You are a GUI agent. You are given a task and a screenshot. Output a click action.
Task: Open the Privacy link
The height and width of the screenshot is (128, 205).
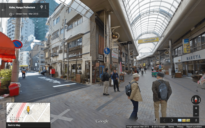[x=180, y=127]
